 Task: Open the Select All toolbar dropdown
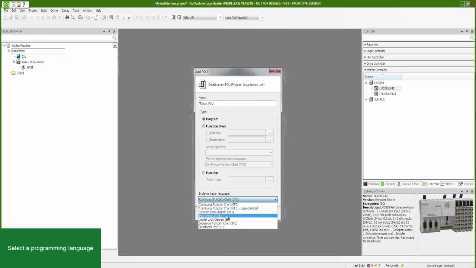coord(220,17)
